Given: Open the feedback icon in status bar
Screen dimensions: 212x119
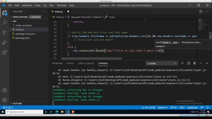Looking at the screenshot, I should [202, 107].
